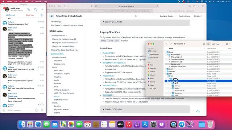Select the Red tag in Finder sidebar

[150, 65]
